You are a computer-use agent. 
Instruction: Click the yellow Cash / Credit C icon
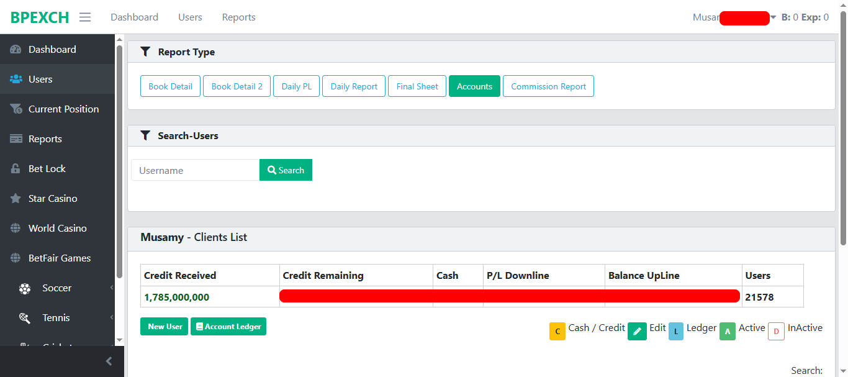coord(557,331)
